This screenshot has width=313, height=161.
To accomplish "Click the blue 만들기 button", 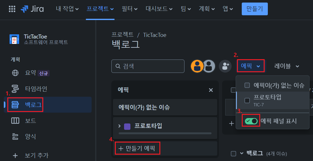I will click(x=255, y=9).
